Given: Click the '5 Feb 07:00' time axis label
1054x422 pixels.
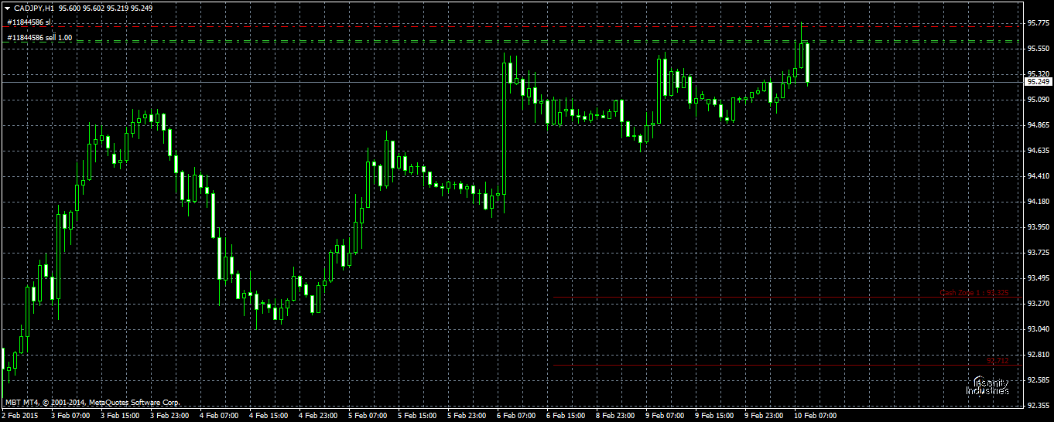Looking at the screenshot, I should coord(368,416).
